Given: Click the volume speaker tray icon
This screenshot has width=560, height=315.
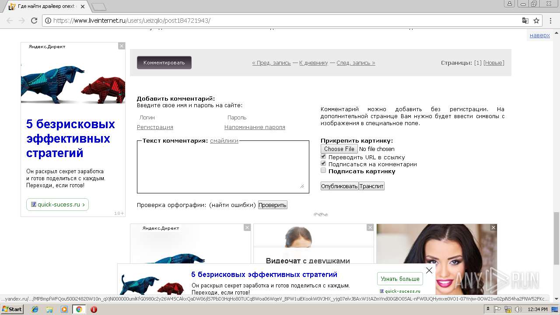Looking at the screenshot, I should click(518, 309).
